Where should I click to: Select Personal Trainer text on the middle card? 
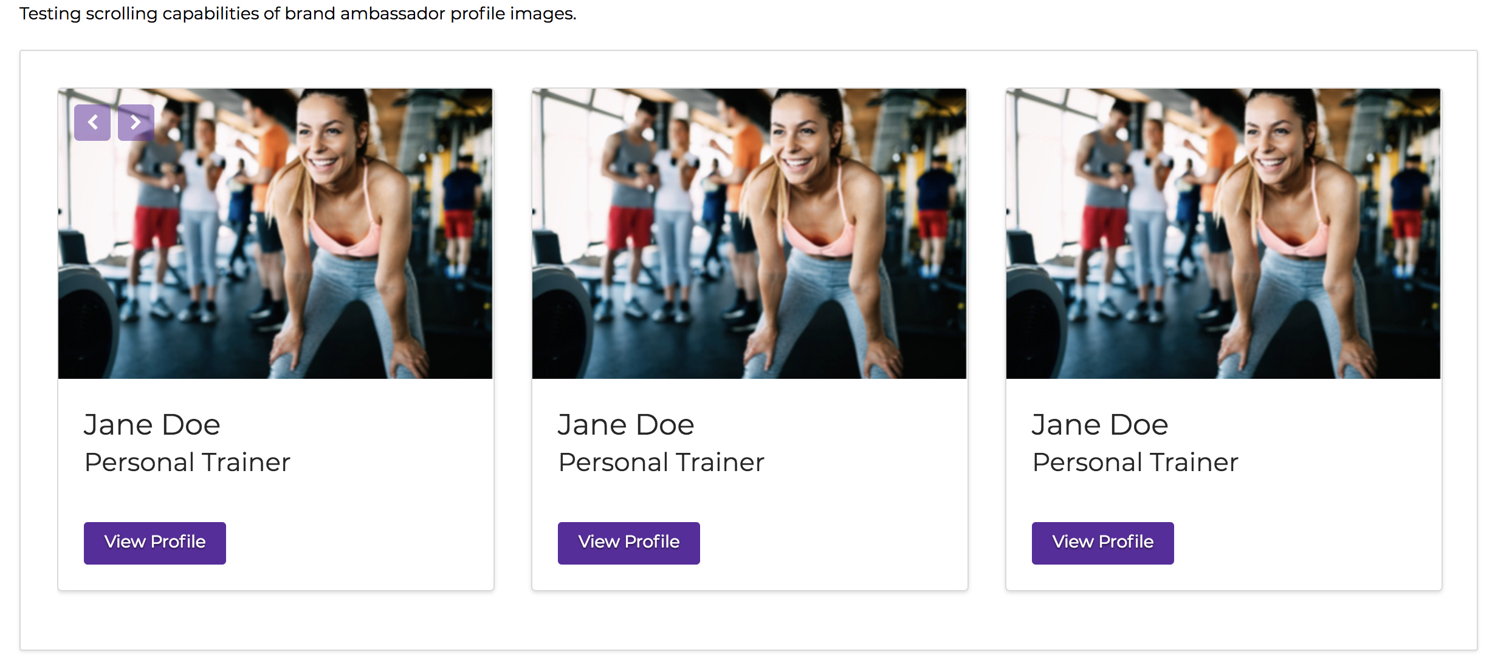(661, 463)
